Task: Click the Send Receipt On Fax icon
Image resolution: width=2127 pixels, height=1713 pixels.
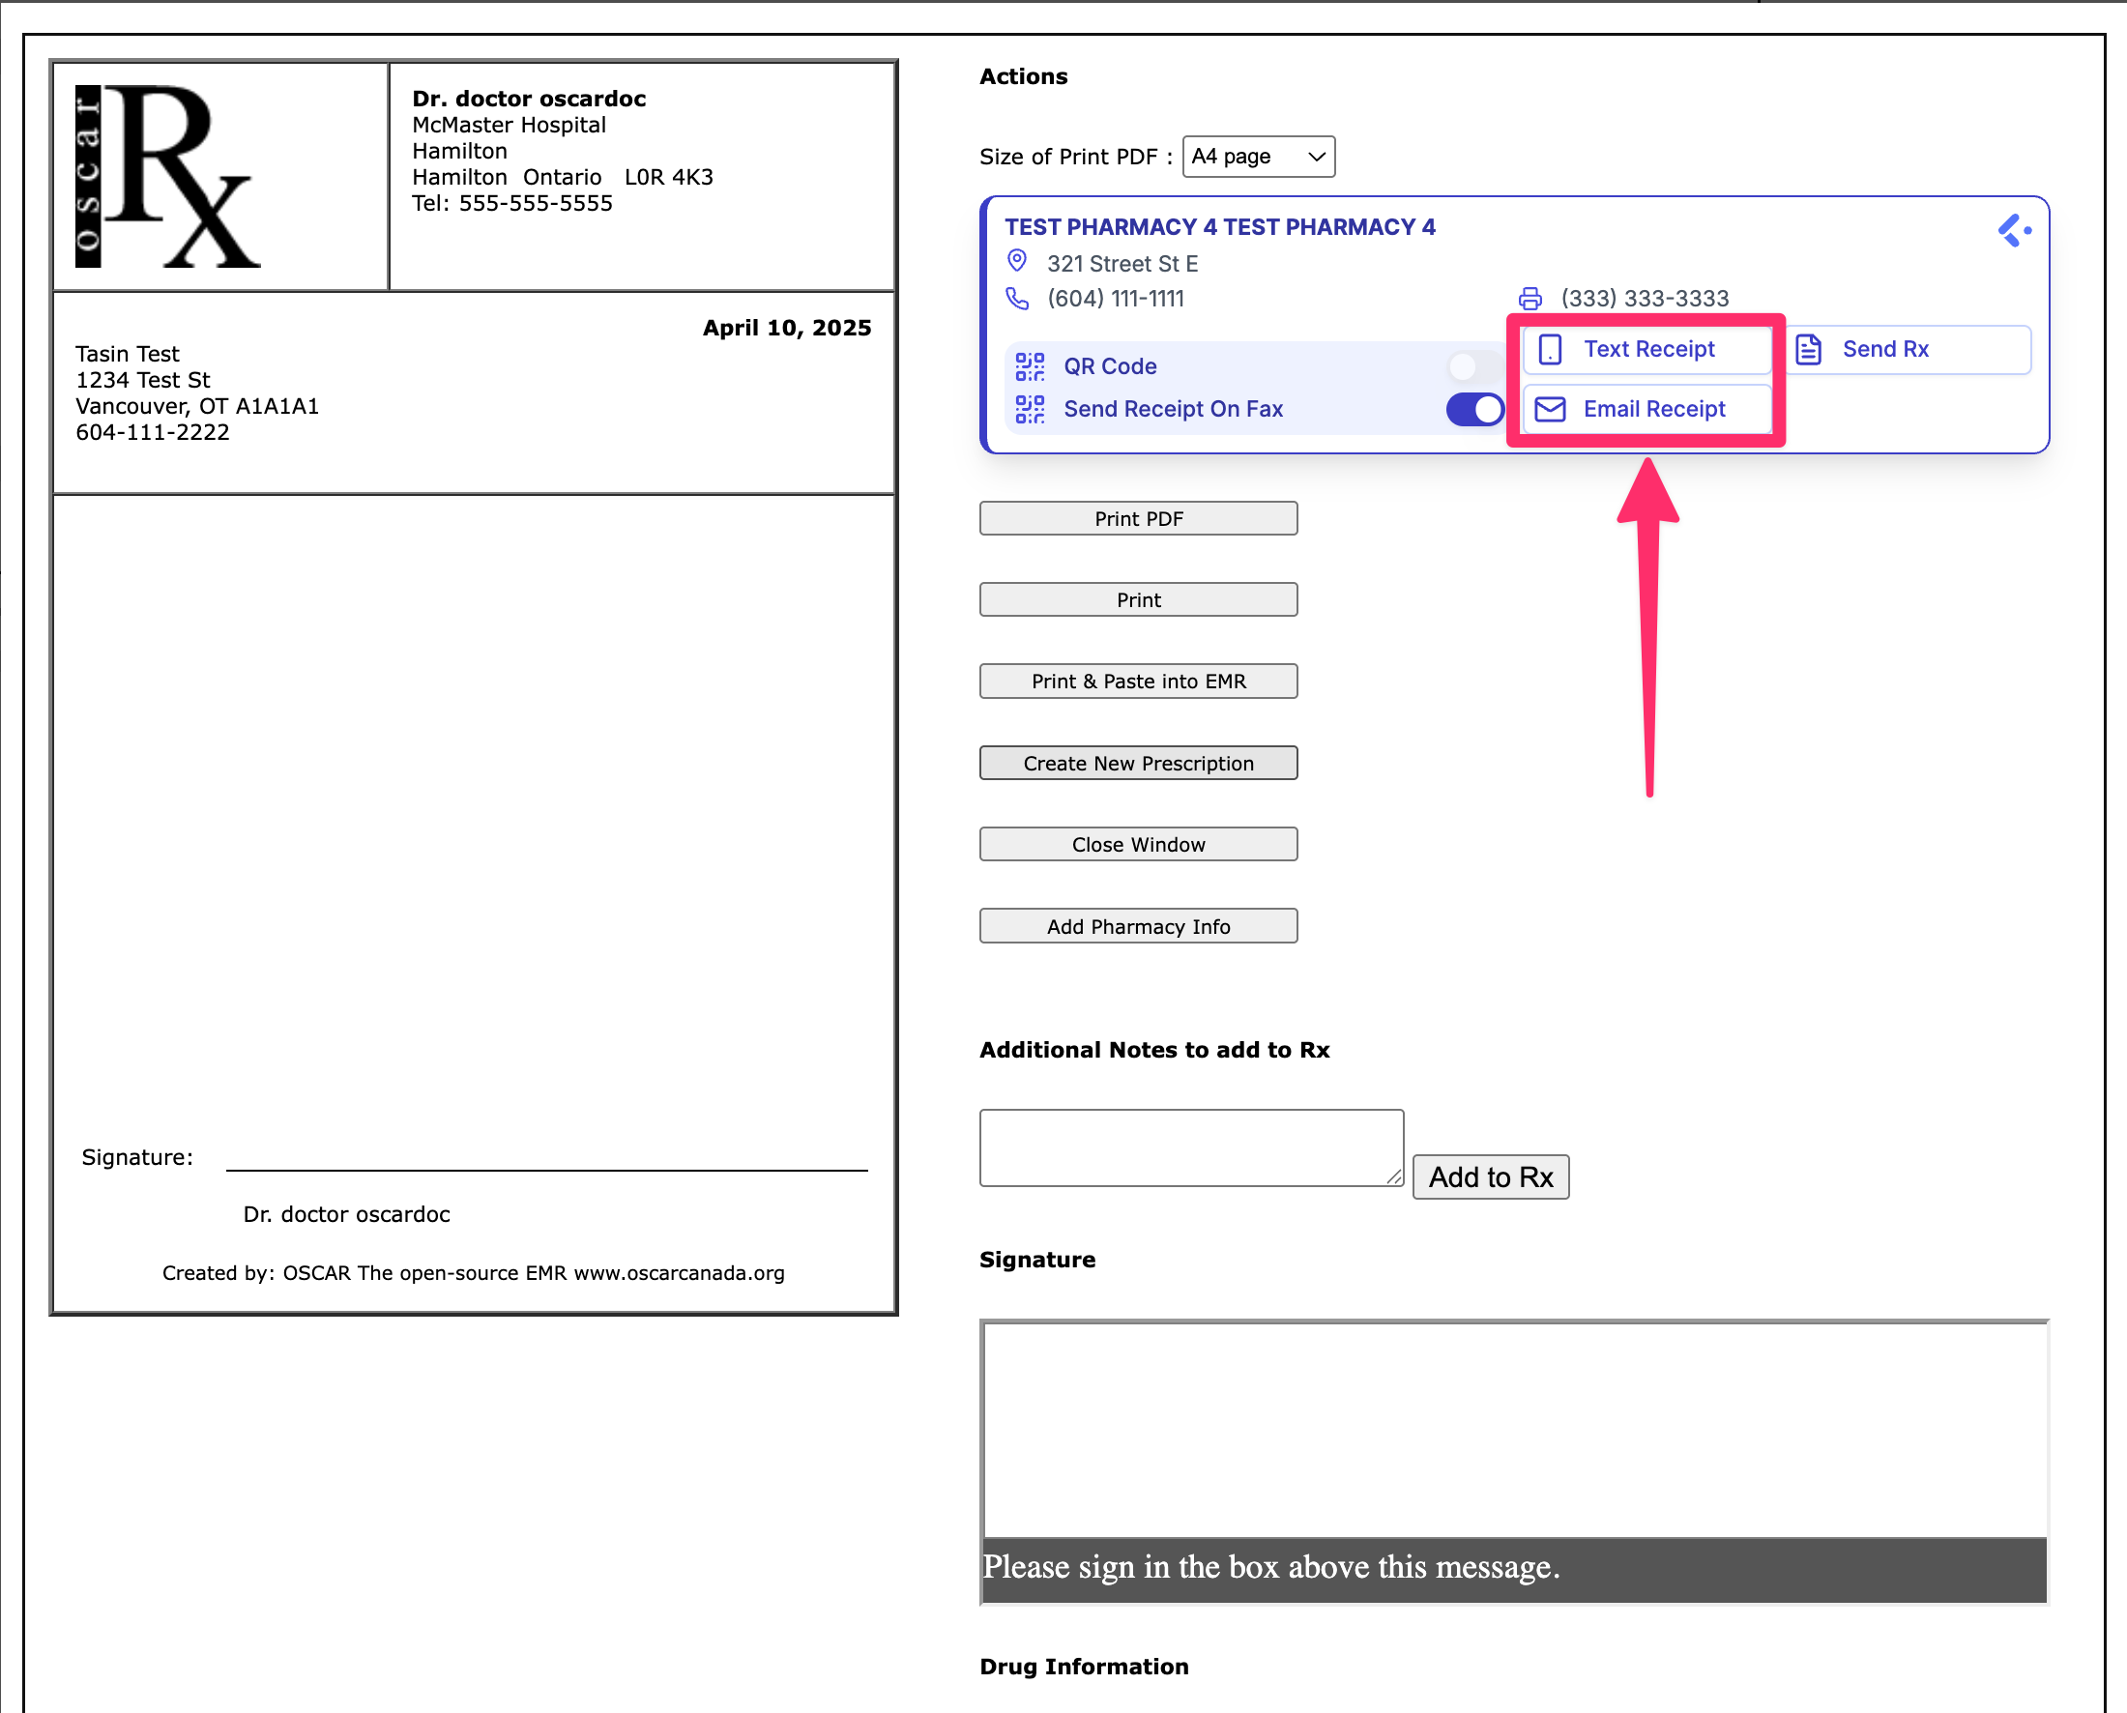Action: [x=1030, y=409]
